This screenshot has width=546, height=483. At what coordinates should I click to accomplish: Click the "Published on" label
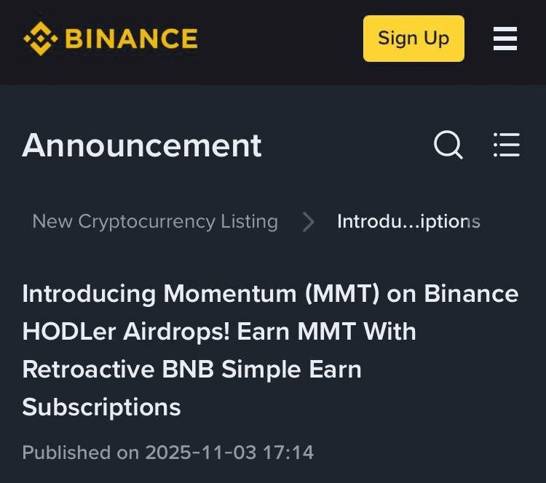click(x=80, y=452)
